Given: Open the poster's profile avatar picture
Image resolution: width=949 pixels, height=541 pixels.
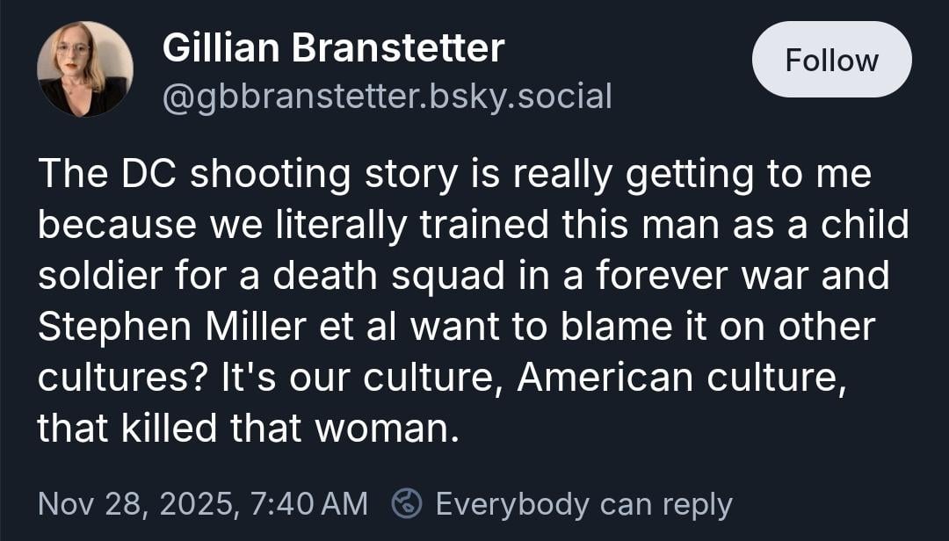Looking at the screenshot, I should [x=85, y=69].
